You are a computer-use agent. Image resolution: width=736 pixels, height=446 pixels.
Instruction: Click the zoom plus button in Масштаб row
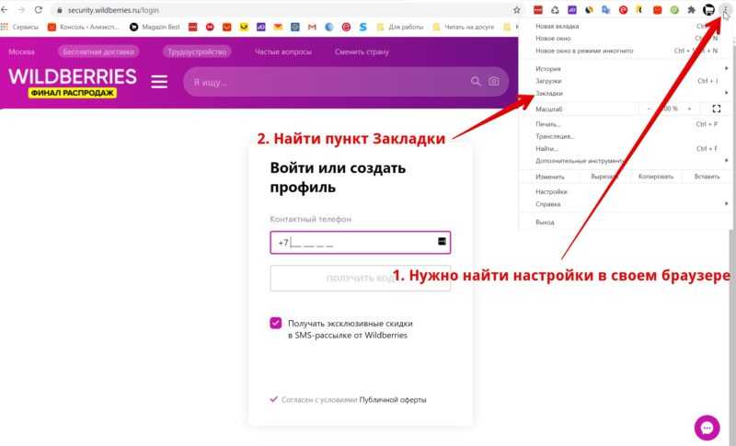pyautogui.click(x=689, y=109)
